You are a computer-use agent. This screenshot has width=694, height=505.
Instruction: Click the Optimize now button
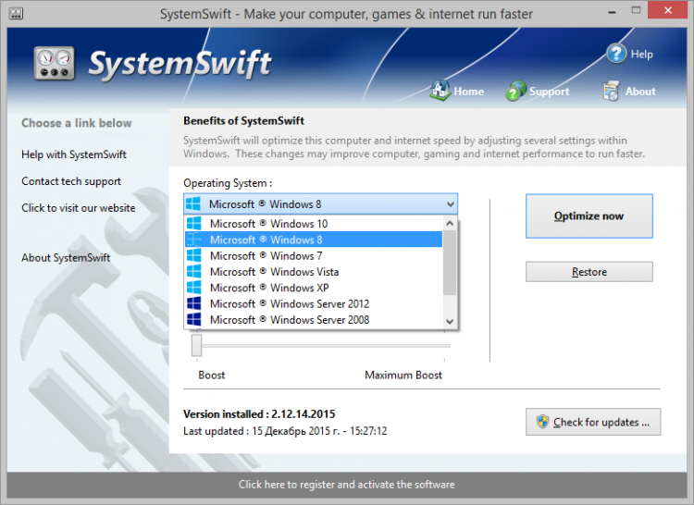(589, 216)
